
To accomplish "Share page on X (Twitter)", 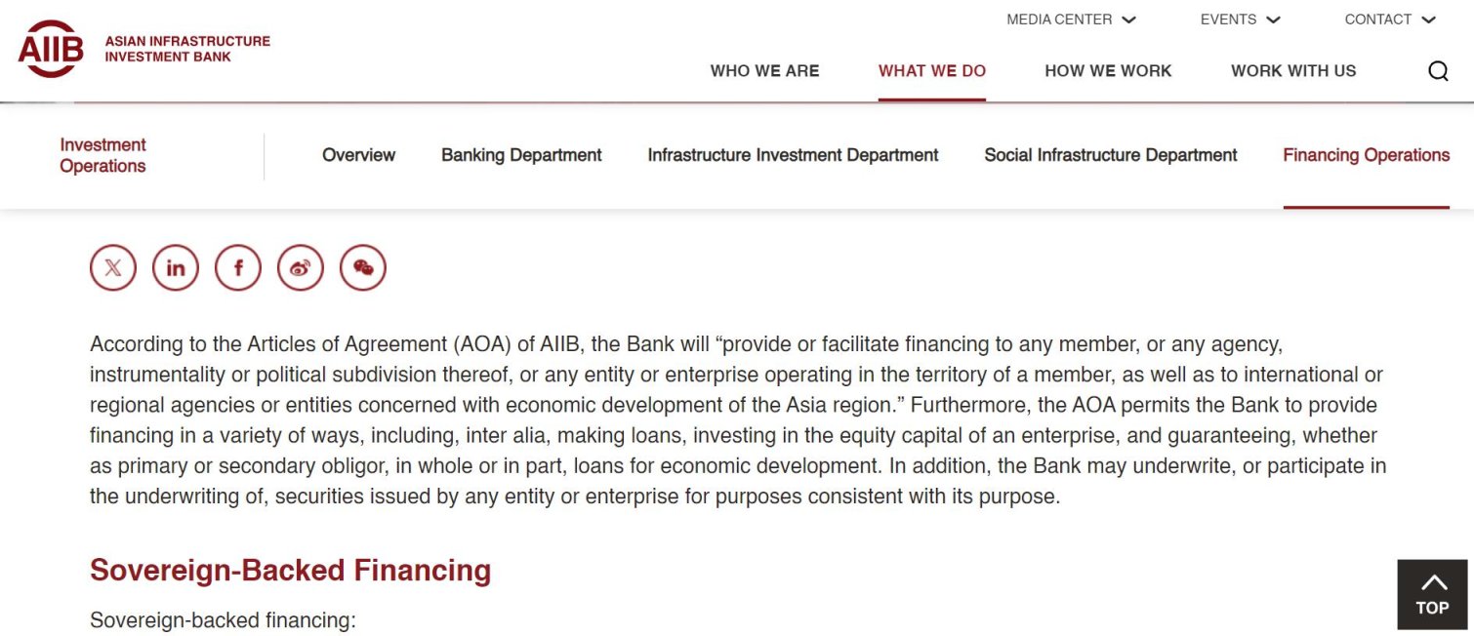I will pos(113,268).
